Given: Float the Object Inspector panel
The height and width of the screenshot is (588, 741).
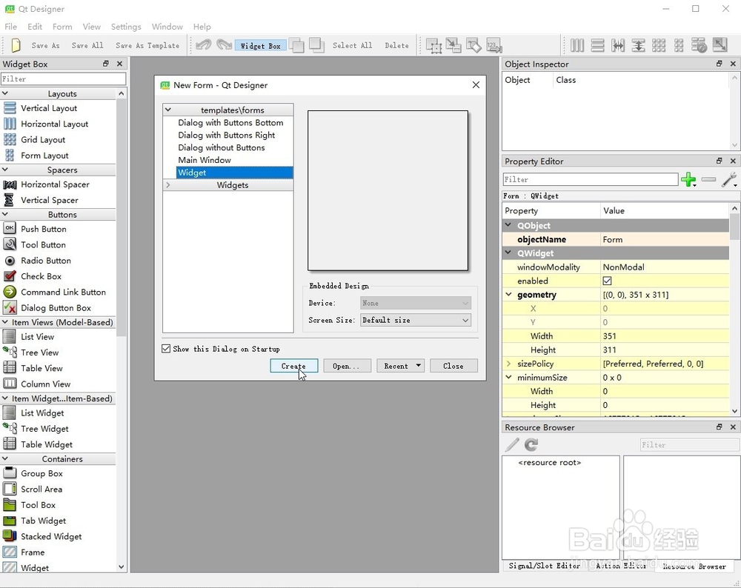Looking at the screenshot, I should (720, 64).
